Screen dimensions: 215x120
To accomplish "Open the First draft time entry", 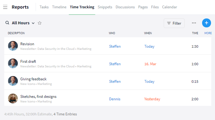I will (28, 62).
